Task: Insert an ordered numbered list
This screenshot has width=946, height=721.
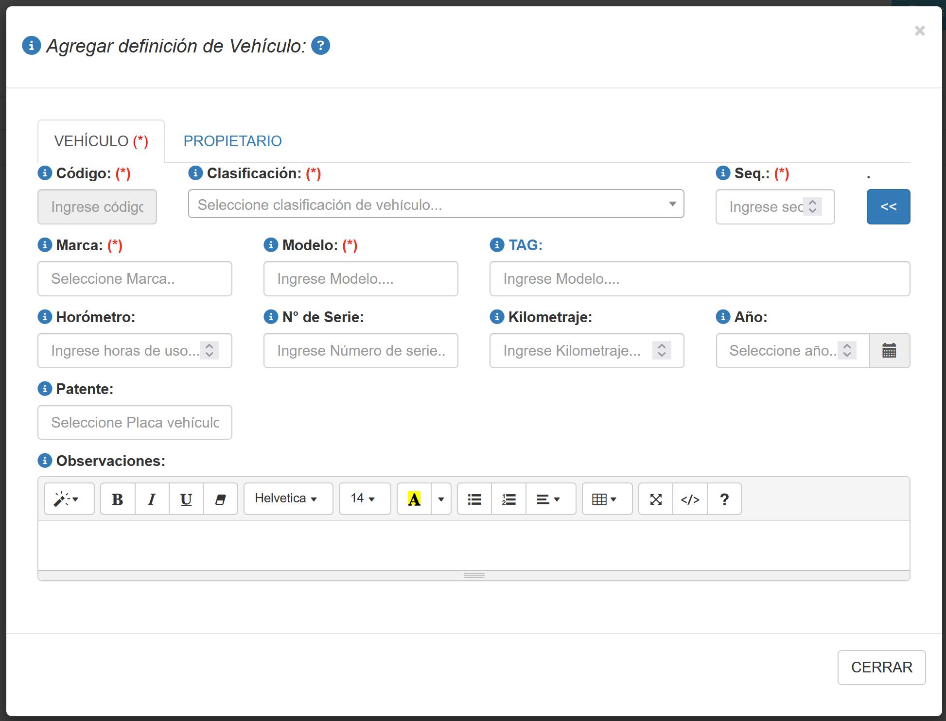Action: coord(508,499)
